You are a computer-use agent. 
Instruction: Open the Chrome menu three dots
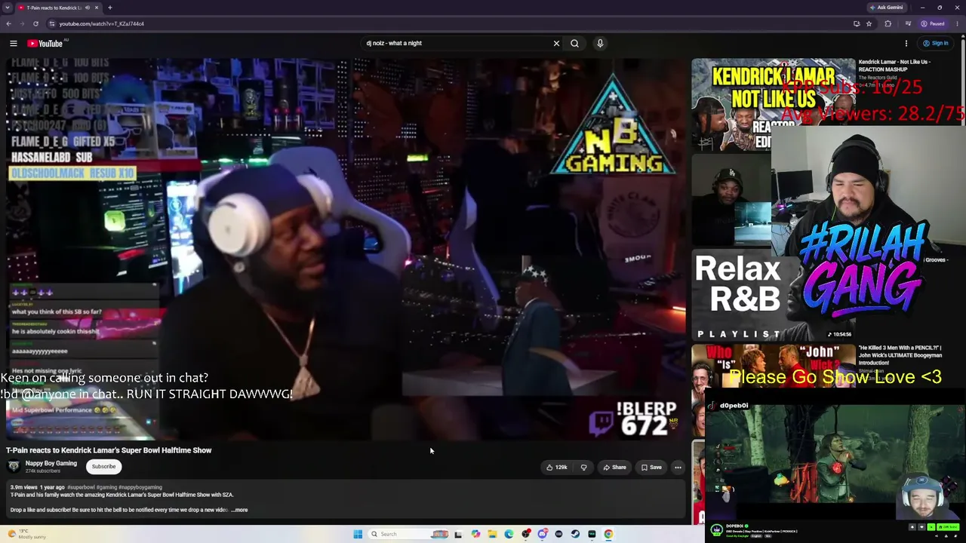pyautogui.click(x=958, y=23)
